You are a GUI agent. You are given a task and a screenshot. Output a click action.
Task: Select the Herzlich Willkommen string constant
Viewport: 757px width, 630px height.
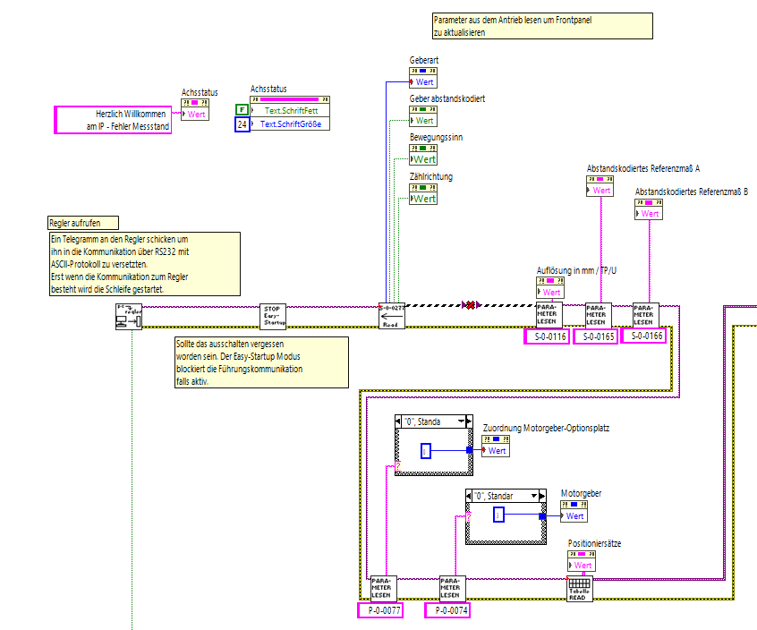coord(114,120)
